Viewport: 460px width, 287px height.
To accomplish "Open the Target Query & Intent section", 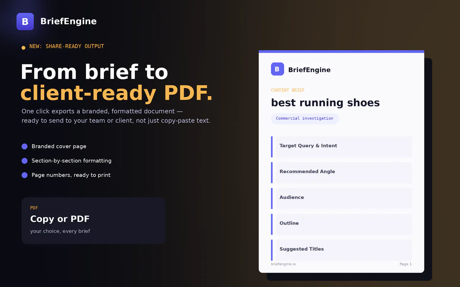I will [341, 147].
